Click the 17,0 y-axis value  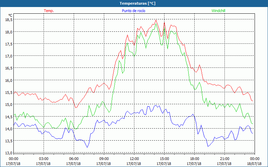(9, 56)
